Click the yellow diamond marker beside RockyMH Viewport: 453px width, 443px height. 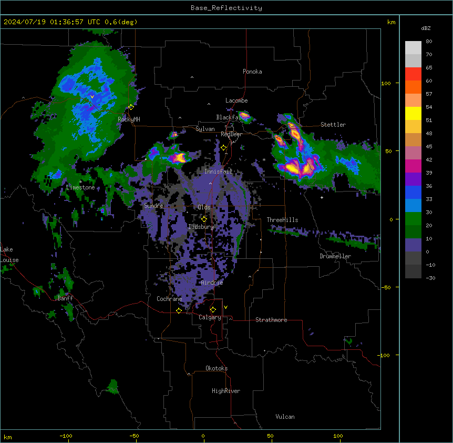click(x=131, y=107)
